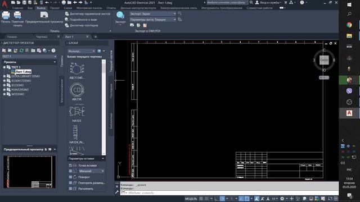Click the Библиотеки vertical tab
360x202 pixels.
[x=111, y=121]
